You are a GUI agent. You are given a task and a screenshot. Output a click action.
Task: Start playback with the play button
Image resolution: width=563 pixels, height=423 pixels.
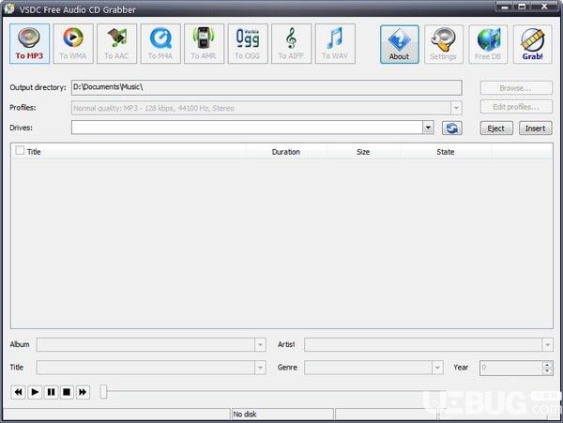point(35,392)
